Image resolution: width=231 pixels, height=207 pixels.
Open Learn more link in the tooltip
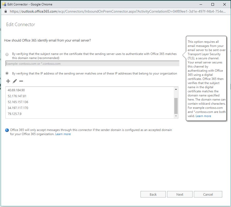pos(203,116)
